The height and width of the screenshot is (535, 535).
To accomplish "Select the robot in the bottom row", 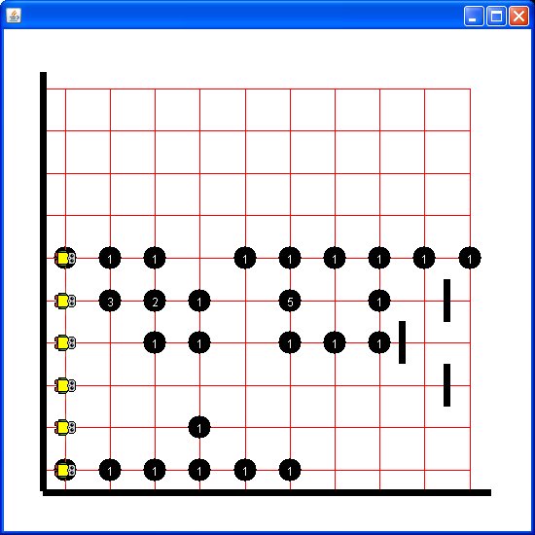I will point(65,470).
